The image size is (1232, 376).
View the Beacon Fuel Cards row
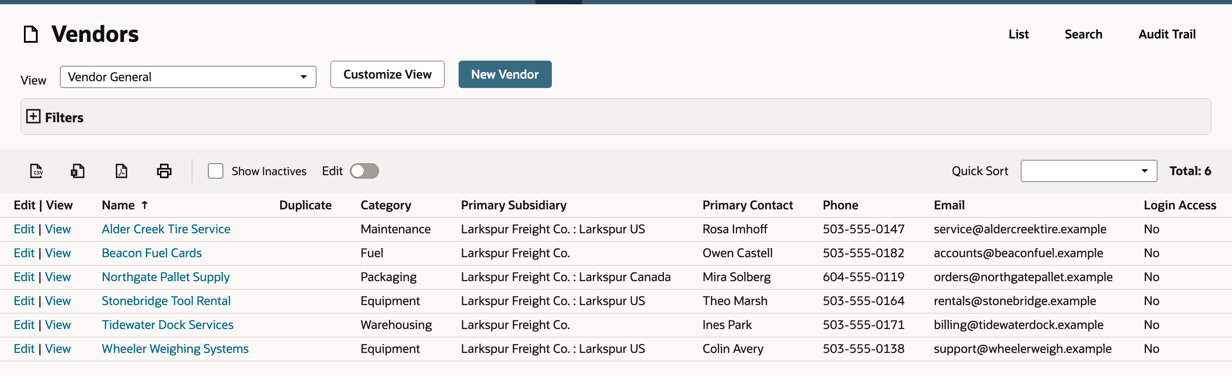click(58, 253)
